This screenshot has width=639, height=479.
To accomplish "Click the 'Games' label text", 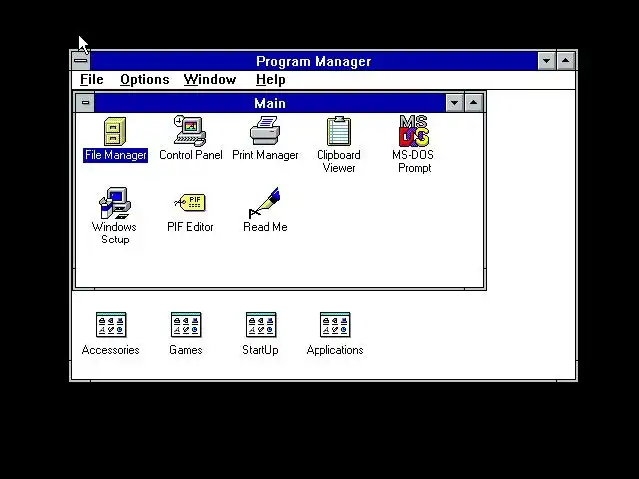I will [x=186, y=350].
